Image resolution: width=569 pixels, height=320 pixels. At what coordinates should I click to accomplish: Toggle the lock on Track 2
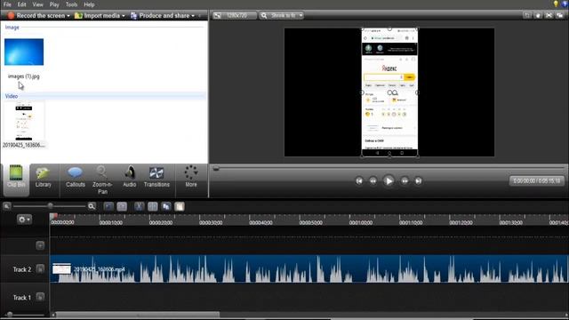[x=40, y=269]
